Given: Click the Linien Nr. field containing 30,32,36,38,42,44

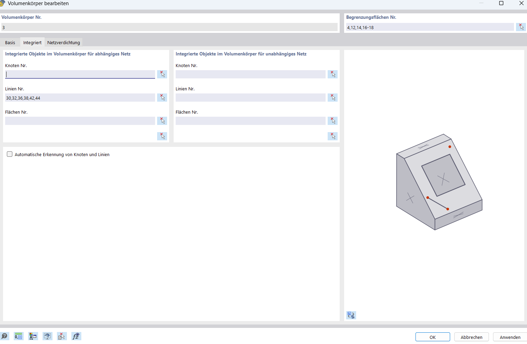Looking at the screenshot, I should pos(80,98).
